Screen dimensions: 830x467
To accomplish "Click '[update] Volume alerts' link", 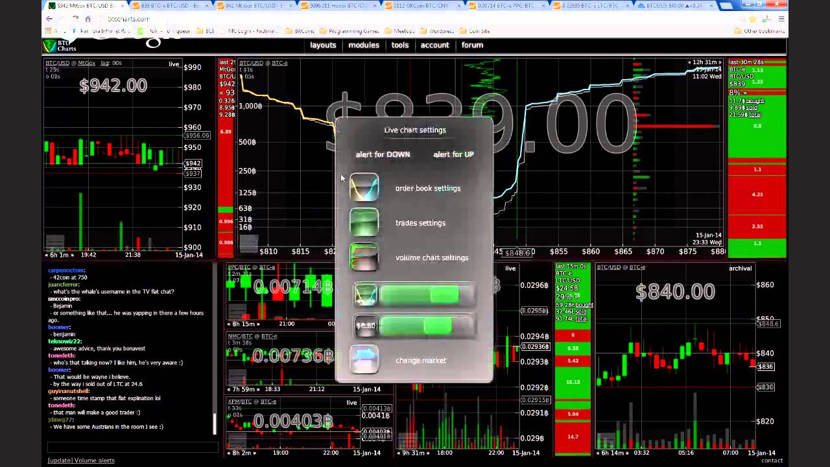I will coord(81,461).
